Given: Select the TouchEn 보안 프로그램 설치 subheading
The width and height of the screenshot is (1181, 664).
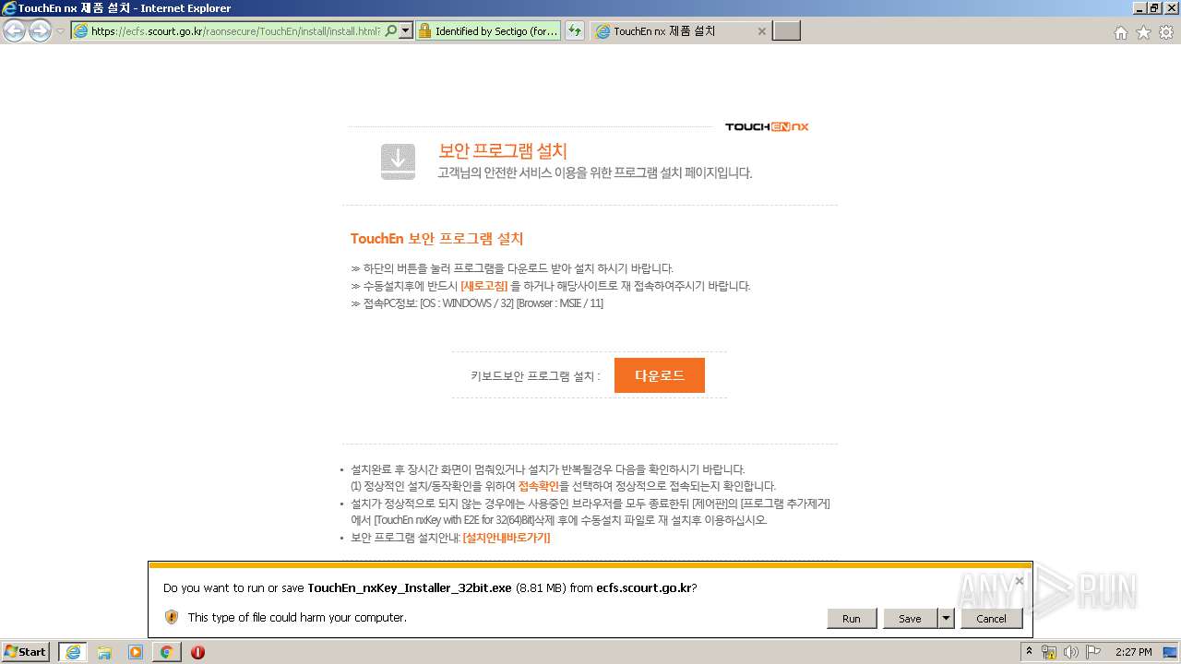Looking at the screenshot, I should [436, 239].
